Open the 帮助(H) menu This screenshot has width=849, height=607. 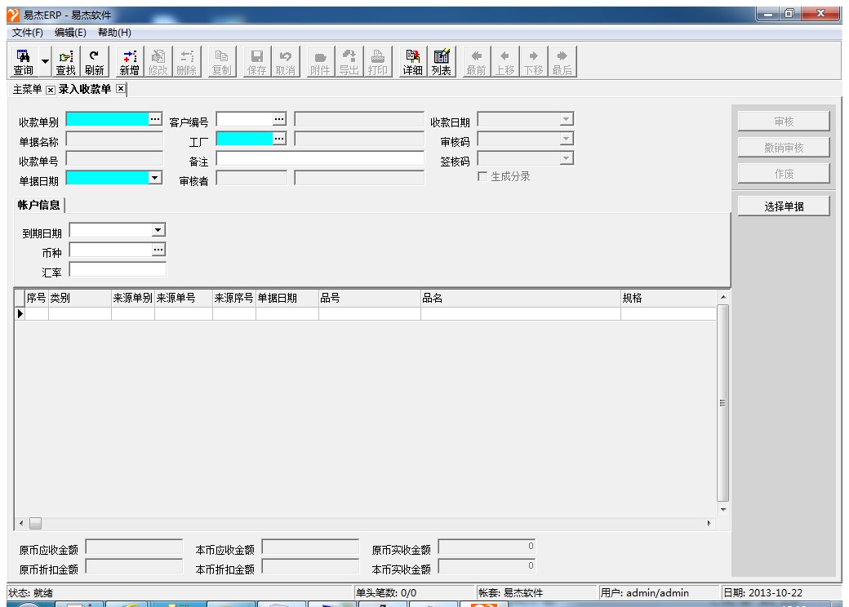114,32
